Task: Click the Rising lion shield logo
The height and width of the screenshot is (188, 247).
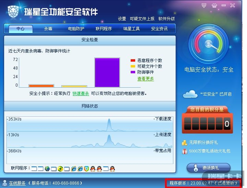Action: click(13, 12)
